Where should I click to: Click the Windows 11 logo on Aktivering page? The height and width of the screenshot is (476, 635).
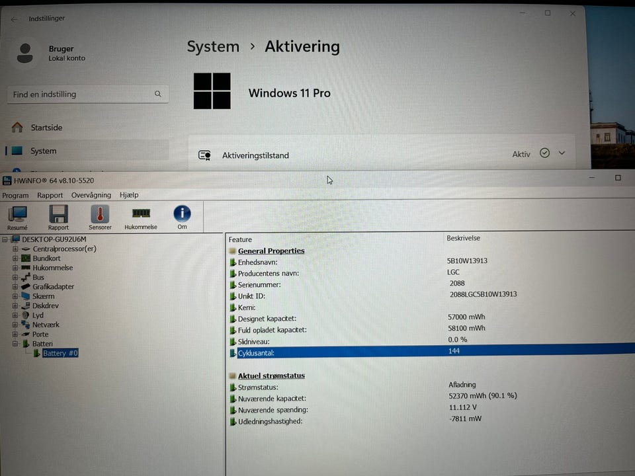pos(212,91)
